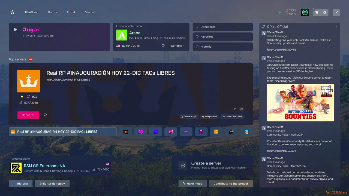Select the black-gold server thumbnail in strip
This screenshot has height=196, width=349.
pyautogui.click(x=231, y=132)
